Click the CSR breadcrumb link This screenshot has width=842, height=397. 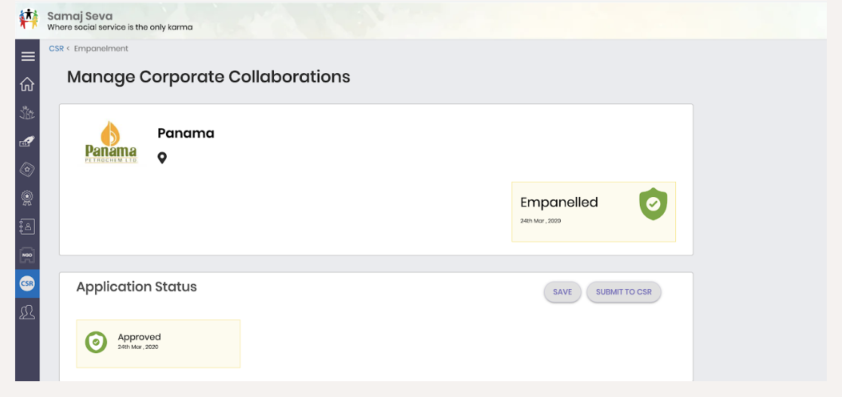(x=56, y=48)
